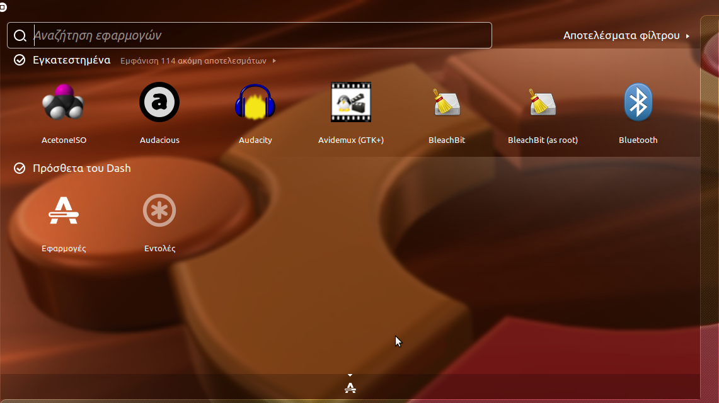719x403 pixels.
Task: Expand the Αποτελέσματα φίλτρου filter panel
Action: [626, 36]
